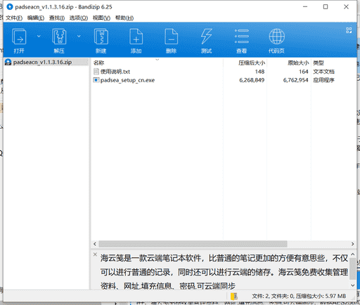360x305 pixels.
Task: Open the View (视图) menu
Action: tap(101, 18)
